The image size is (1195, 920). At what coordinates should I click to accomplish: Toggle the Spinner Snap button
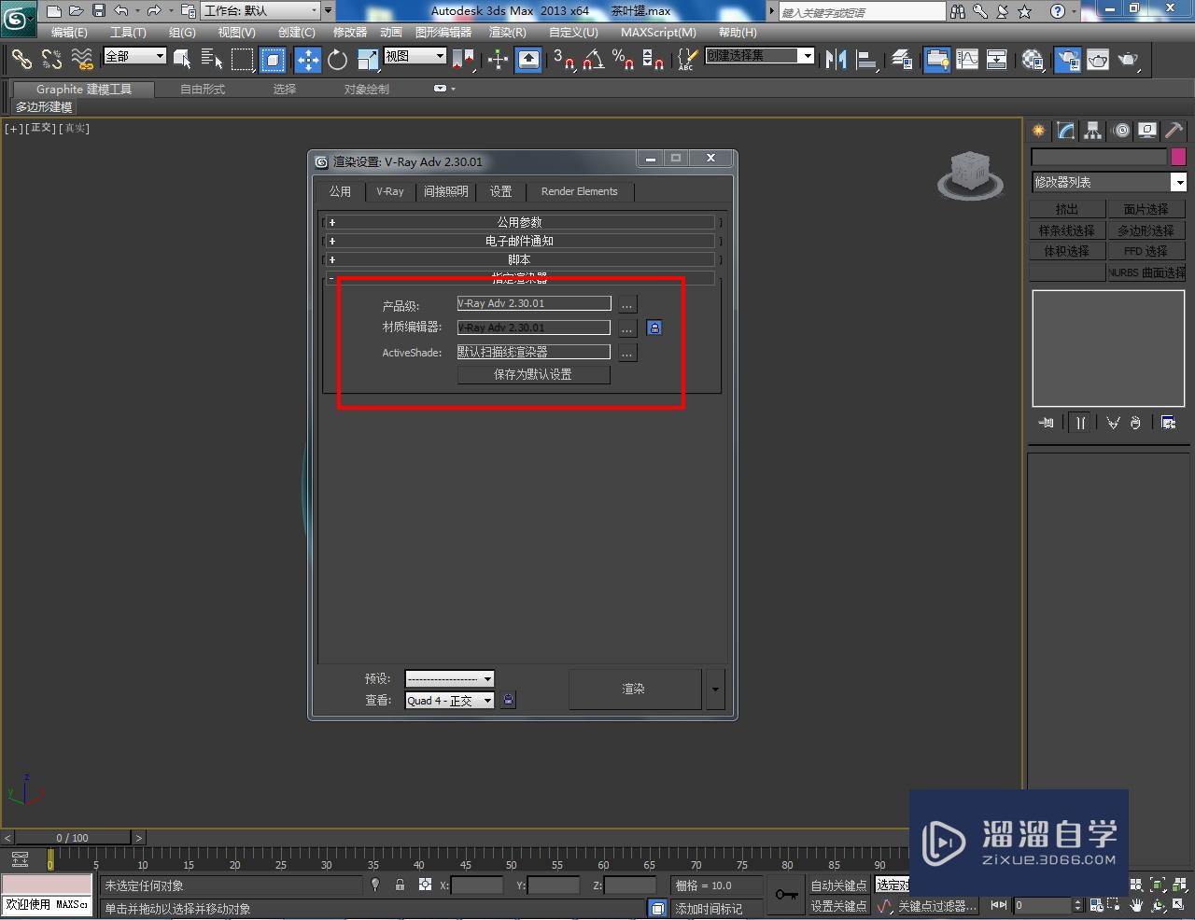(654, 60)
